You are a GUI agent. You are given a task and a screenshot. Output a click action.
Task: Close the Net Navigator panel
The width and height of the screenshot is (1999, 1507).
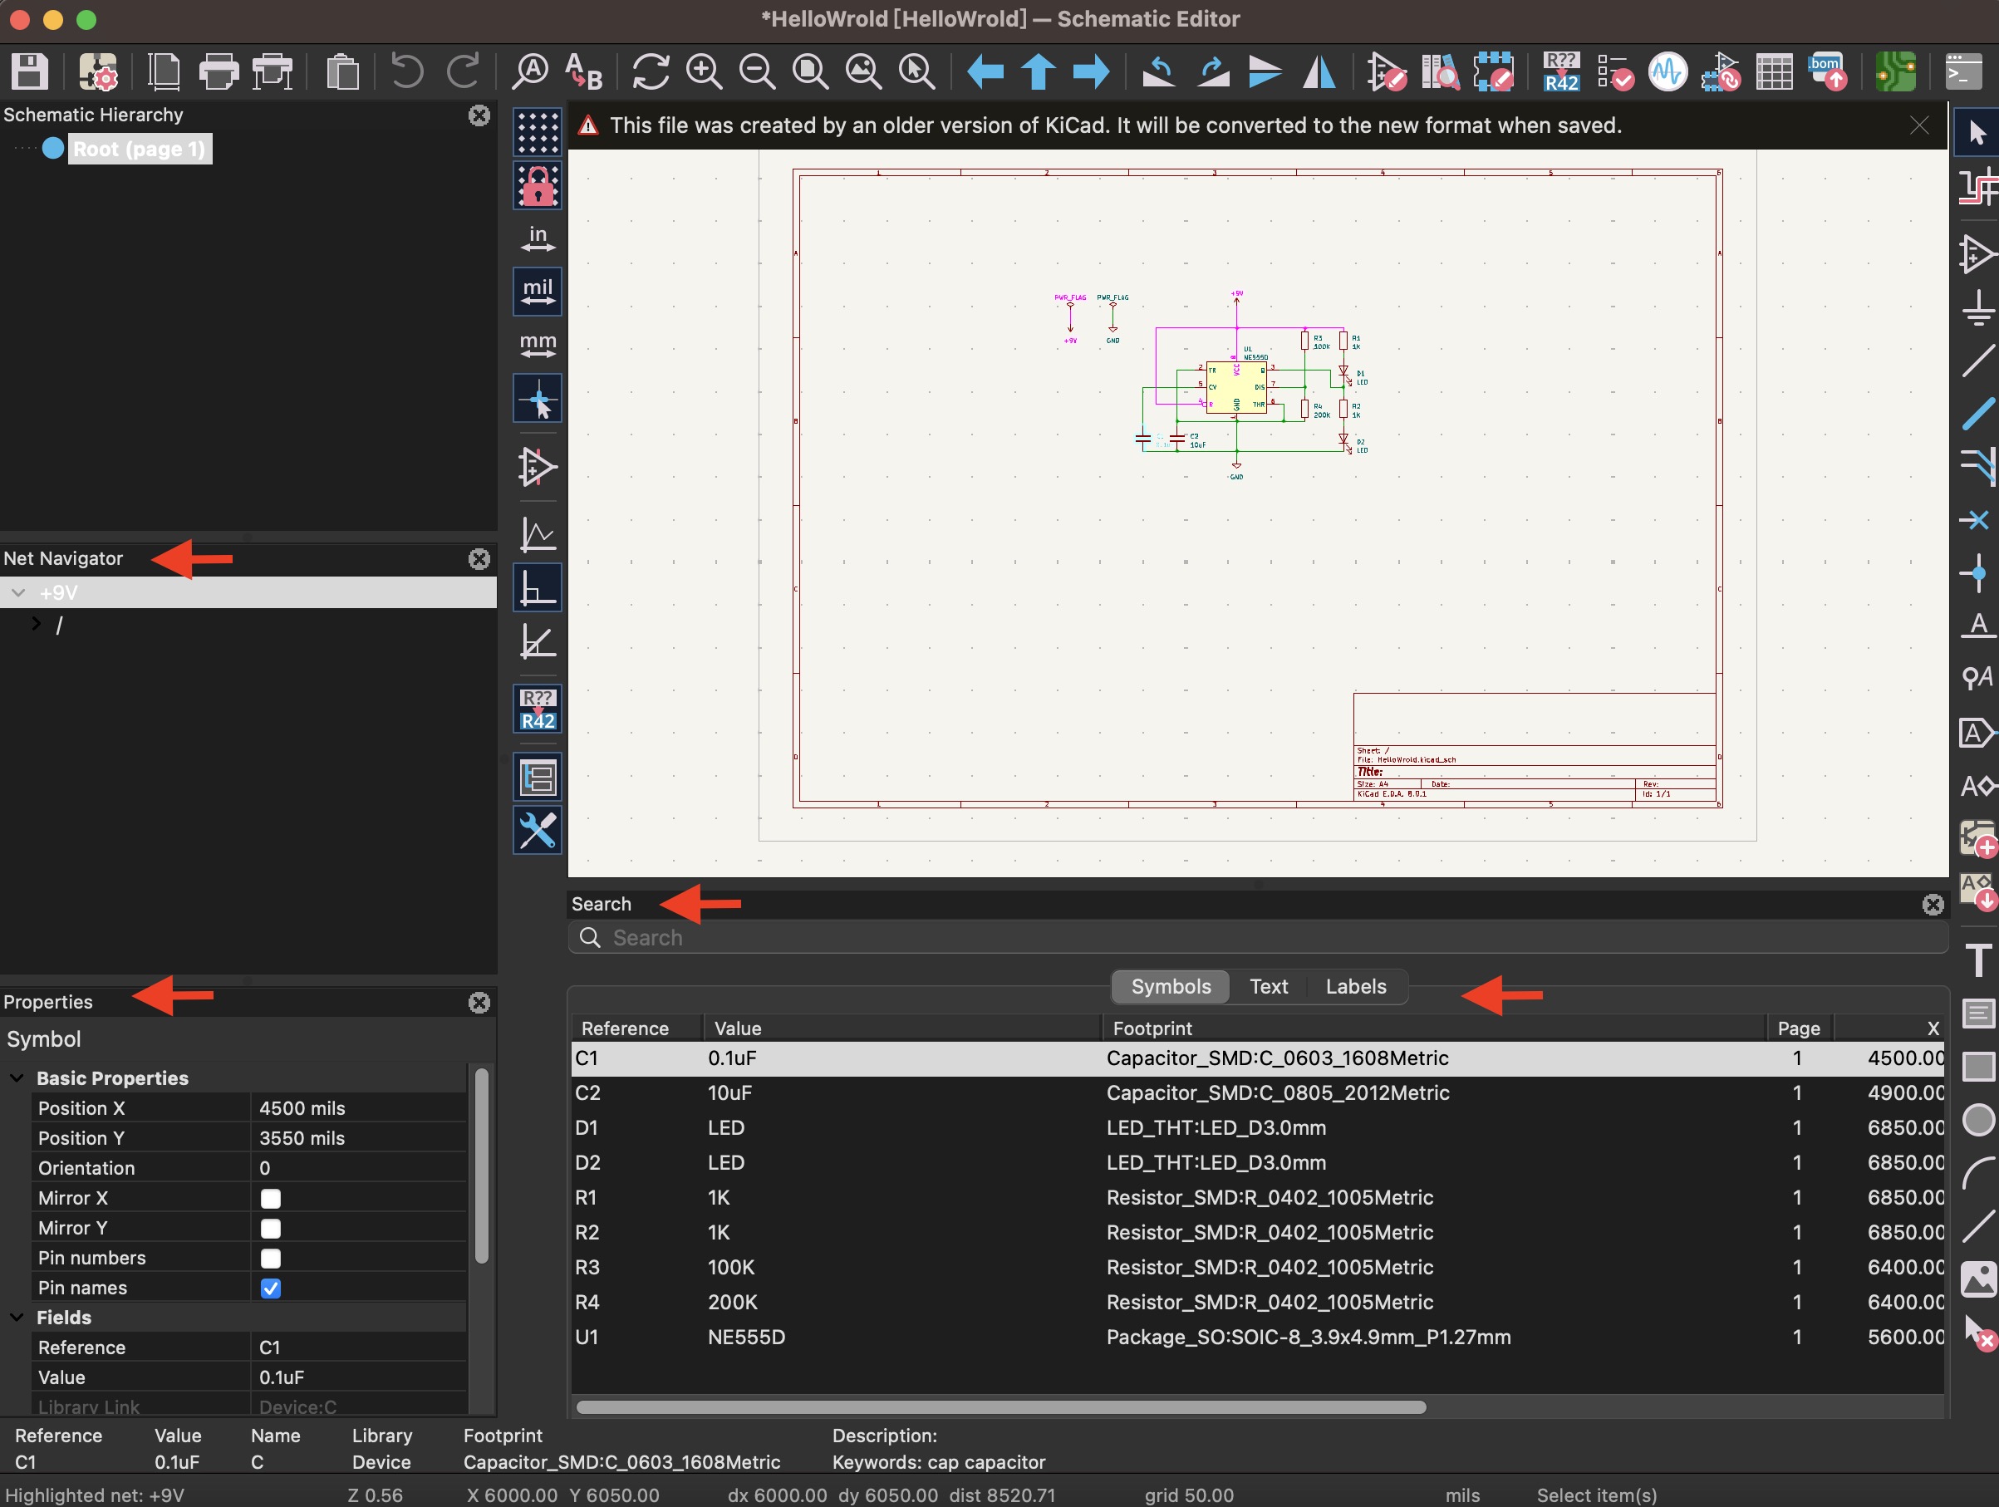coord(479,558)
